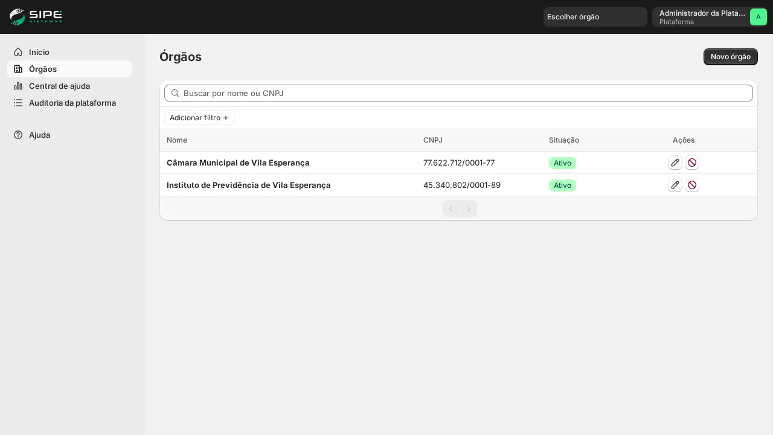Deactivate Instituto de Previdência de Vila Esperança
The height and width of the screenshot is (435, 773).
click(692, 185)
